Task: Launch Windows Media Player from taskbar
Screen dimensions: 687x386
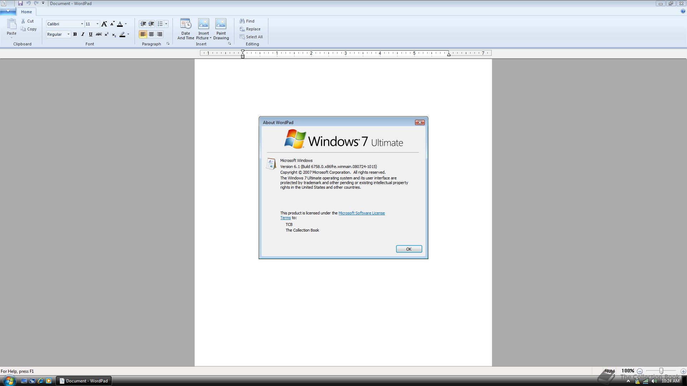Action: click(49, 381)
